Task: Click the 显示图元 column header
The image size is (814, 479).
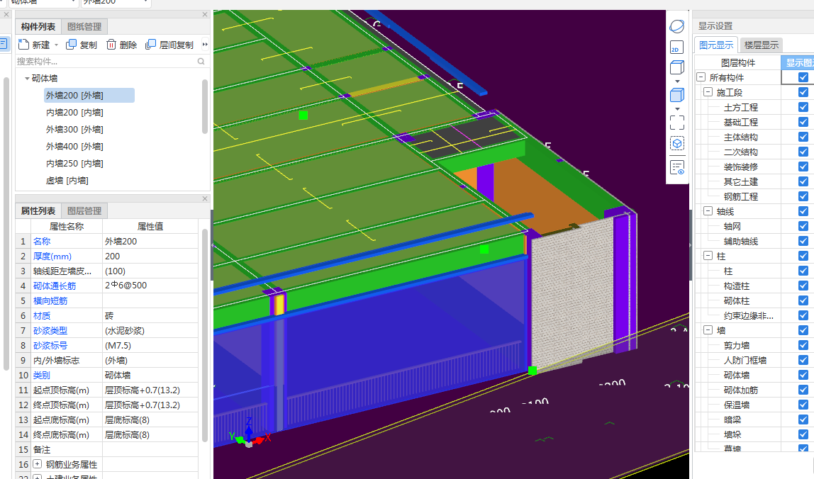Action: click(798, 63)
